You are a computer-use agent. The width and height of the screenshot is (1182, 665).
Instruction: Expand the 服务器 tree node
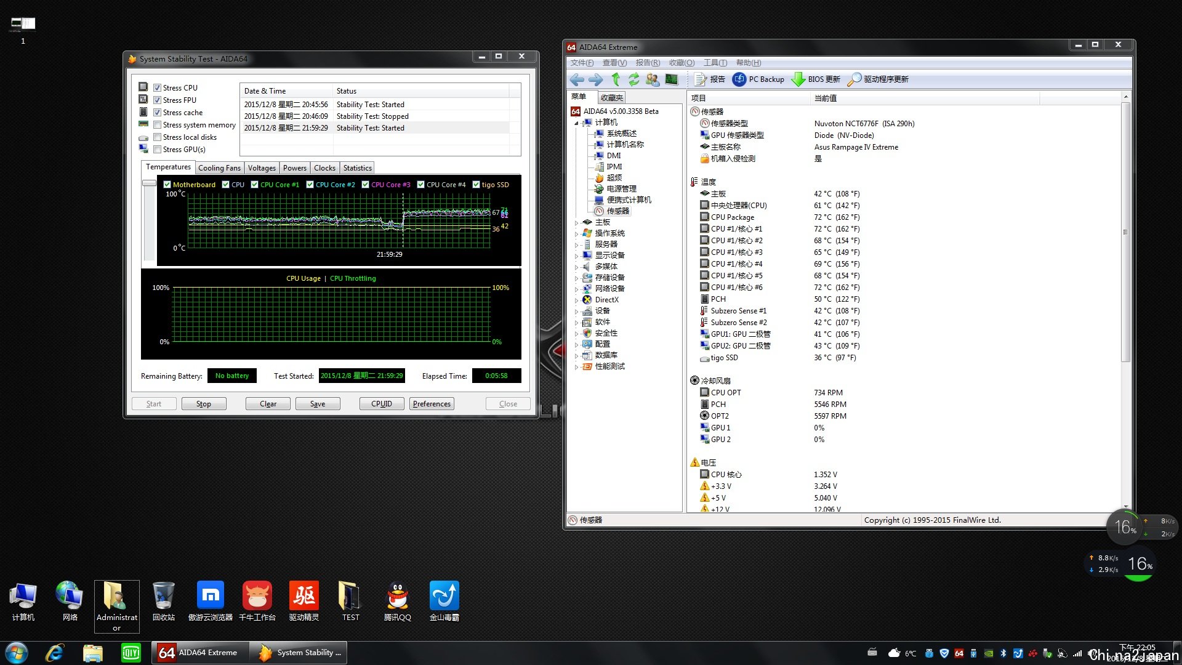[577, 245]
